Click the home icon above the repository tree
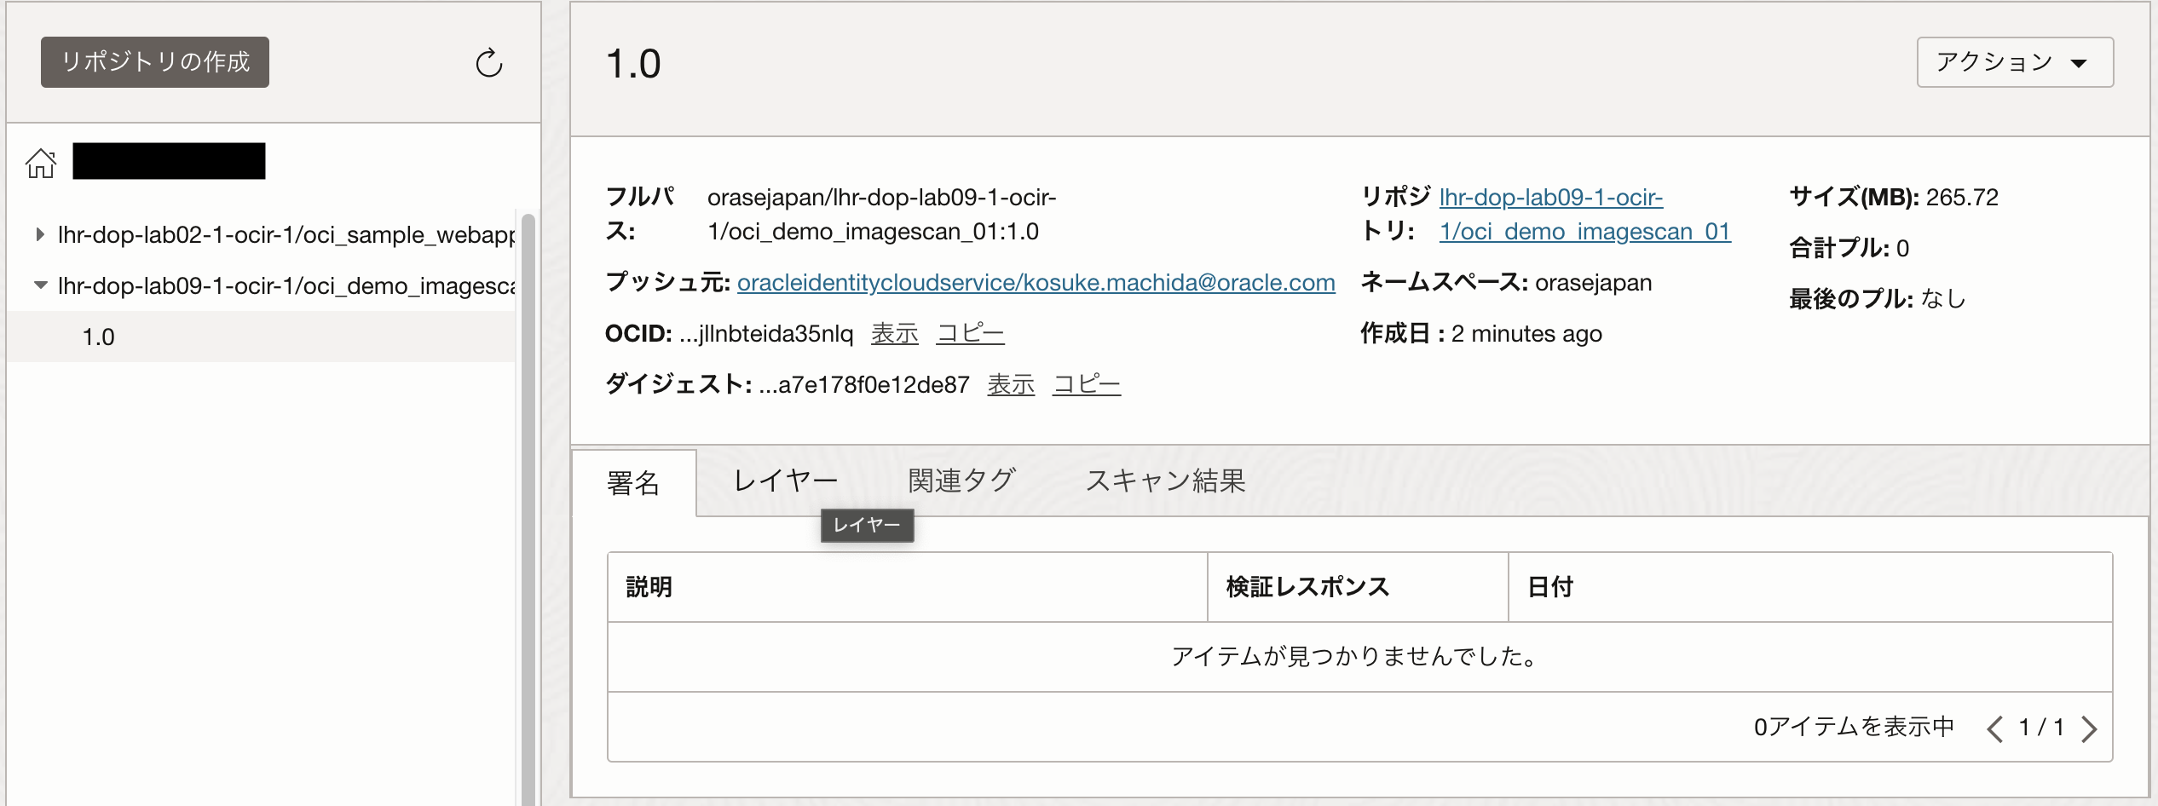The height and width of the screenshot is (806, 2158). [40, 162]
